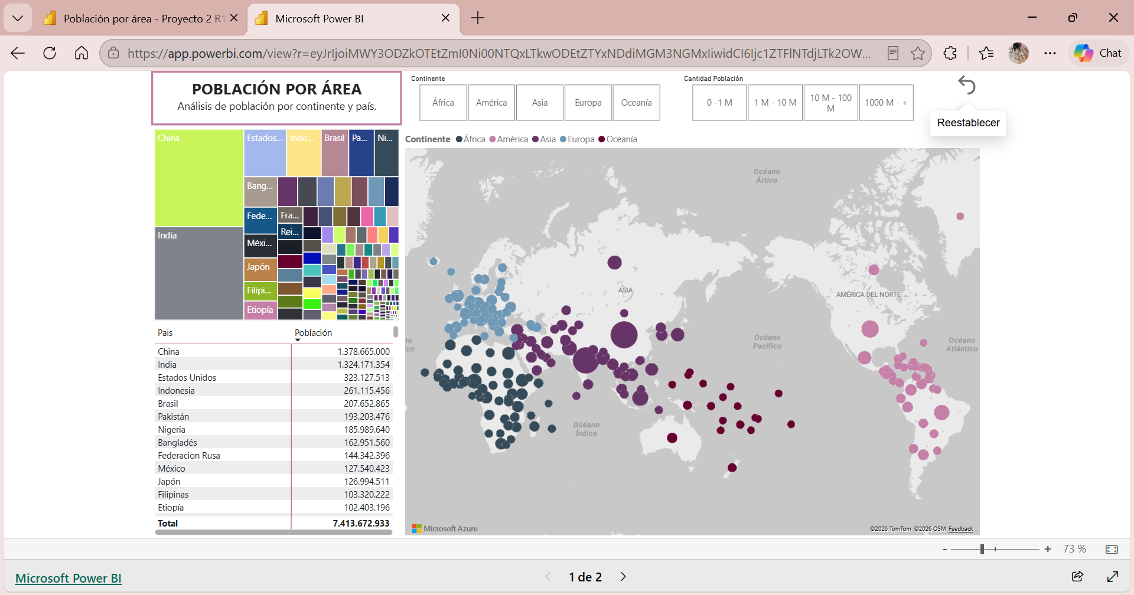1134x595 pixels.
Task: Open the Microsoft Power BI link
Action: [69, 578]
